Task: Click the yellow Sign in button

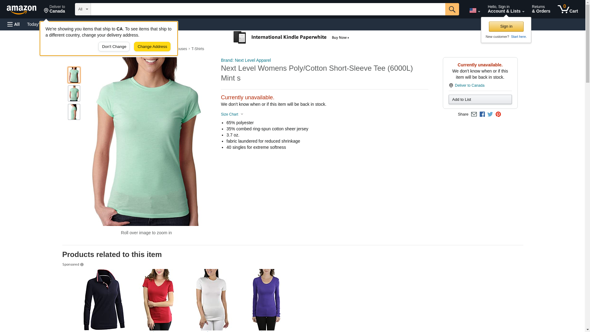Action: pyautogui.click(x=506, y=26)
